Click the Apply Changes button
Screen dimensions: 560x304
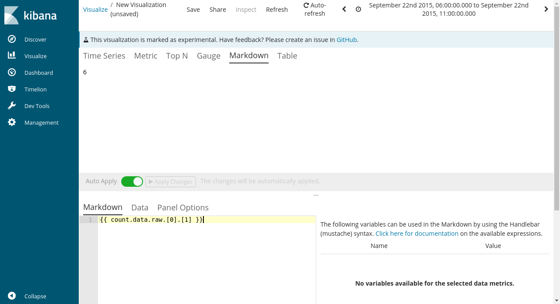pyautogui.click(x=170, y=181)
